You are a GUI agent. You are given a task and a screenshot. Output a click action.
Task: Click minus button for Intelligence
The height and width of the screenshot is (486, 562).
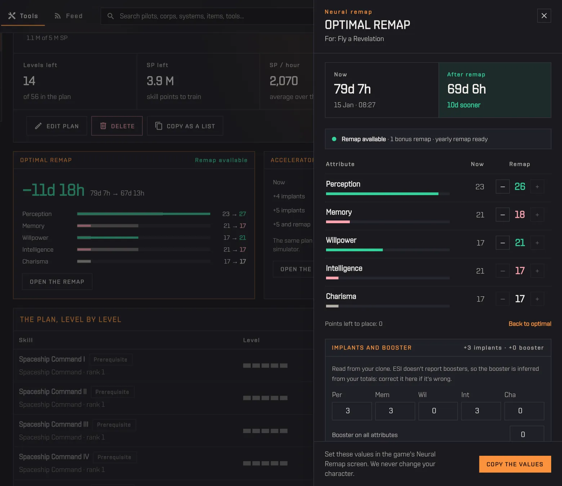coord(503,271)
